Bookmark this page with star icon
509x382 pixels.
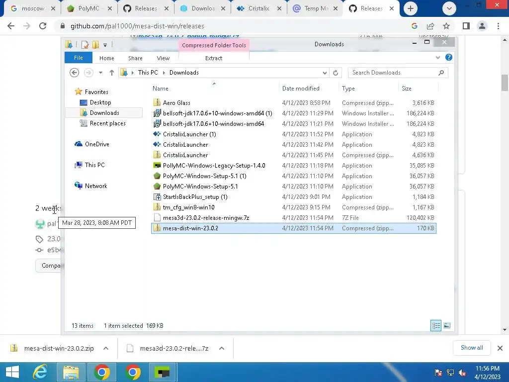pos(446,26)
